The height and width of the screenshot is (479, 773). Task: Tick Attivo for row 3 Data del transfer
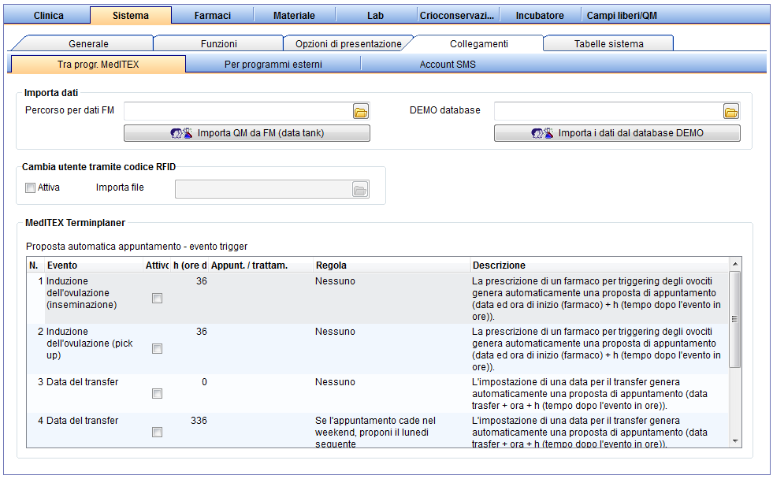click(158, 393)
